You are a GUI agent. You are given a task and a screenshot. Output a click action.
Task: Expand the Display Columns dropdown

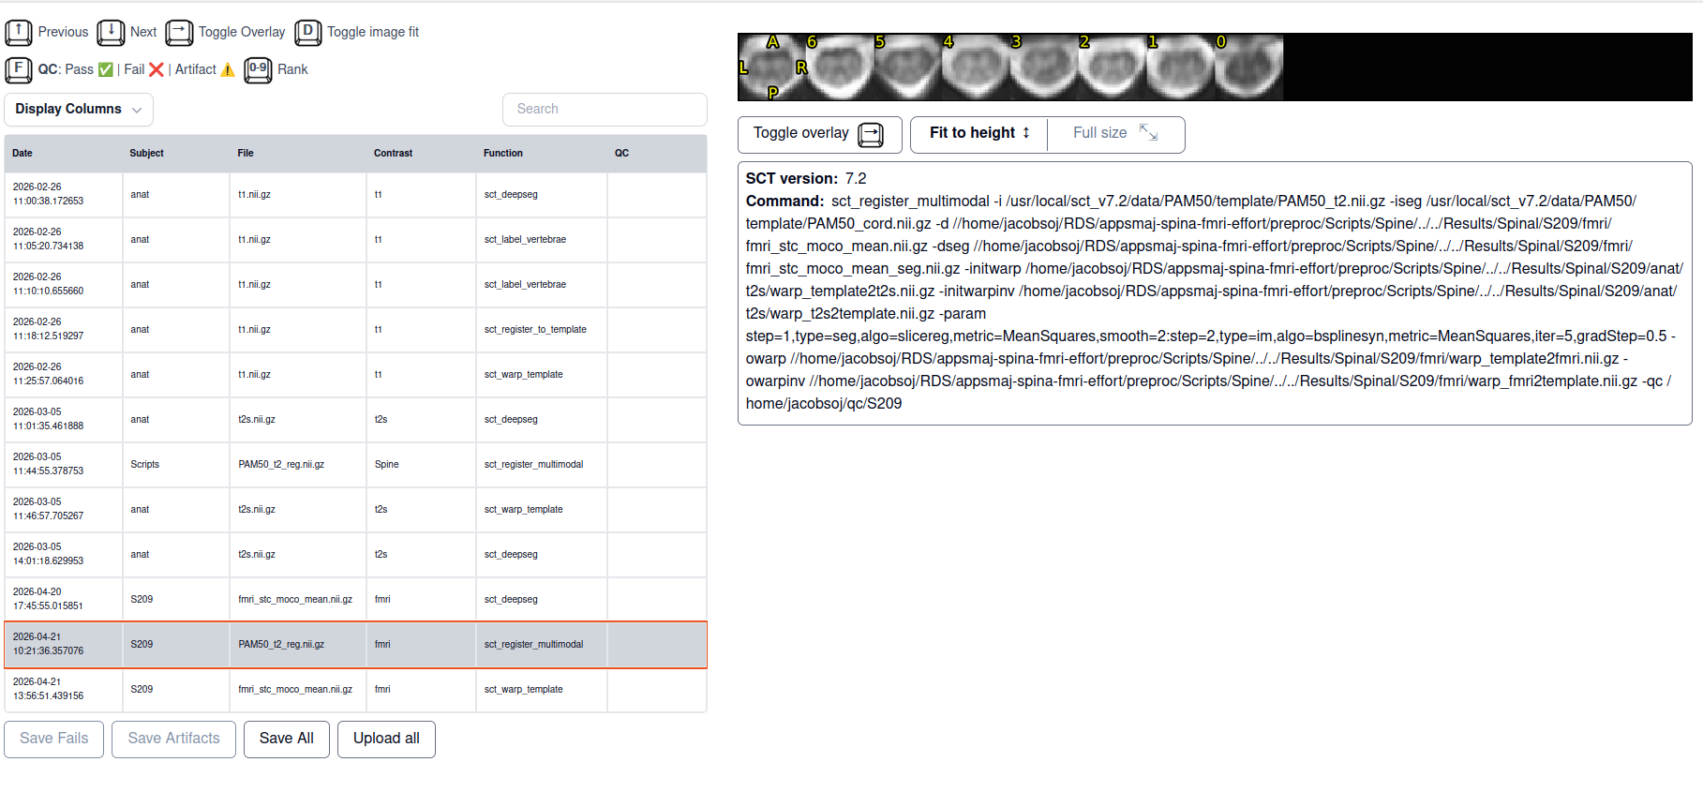79,110
